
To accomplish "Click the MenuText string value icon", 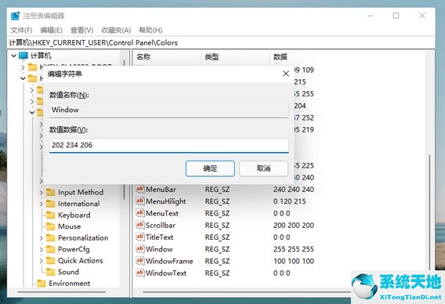I will (140, 212).
